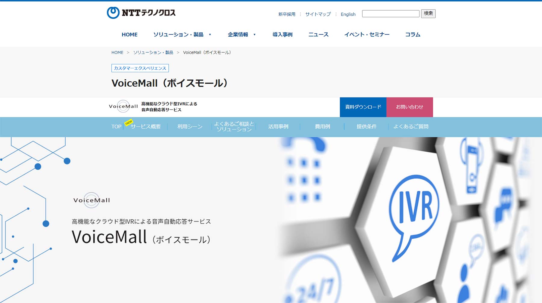
Task: Click the VoiceMall logo in hero banner
Action: tap(92, 200)
